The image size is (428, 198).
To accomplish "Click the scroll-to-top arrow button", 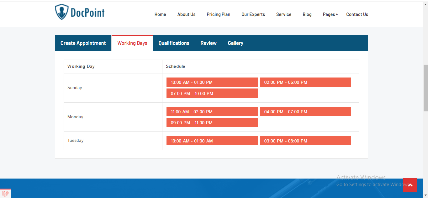I will click(410, 185).
